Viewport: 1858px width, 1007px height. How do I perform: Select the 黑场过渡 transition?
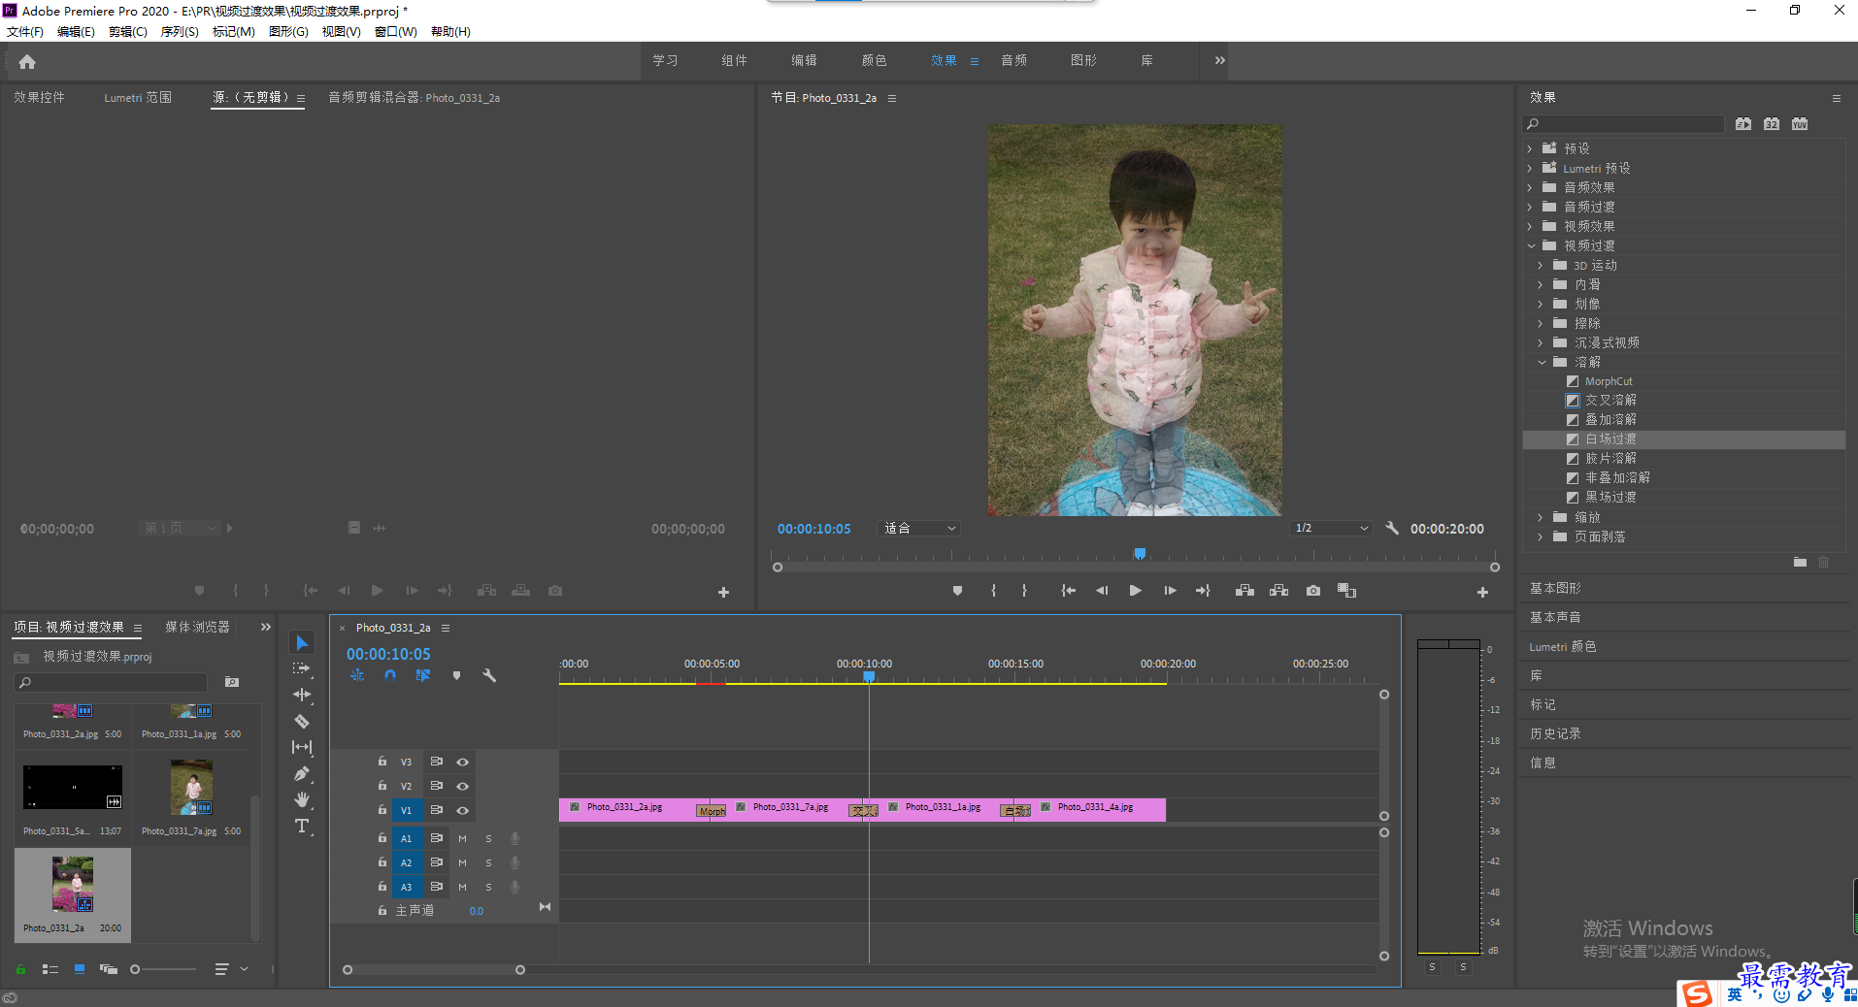(x=1610, y=497)
